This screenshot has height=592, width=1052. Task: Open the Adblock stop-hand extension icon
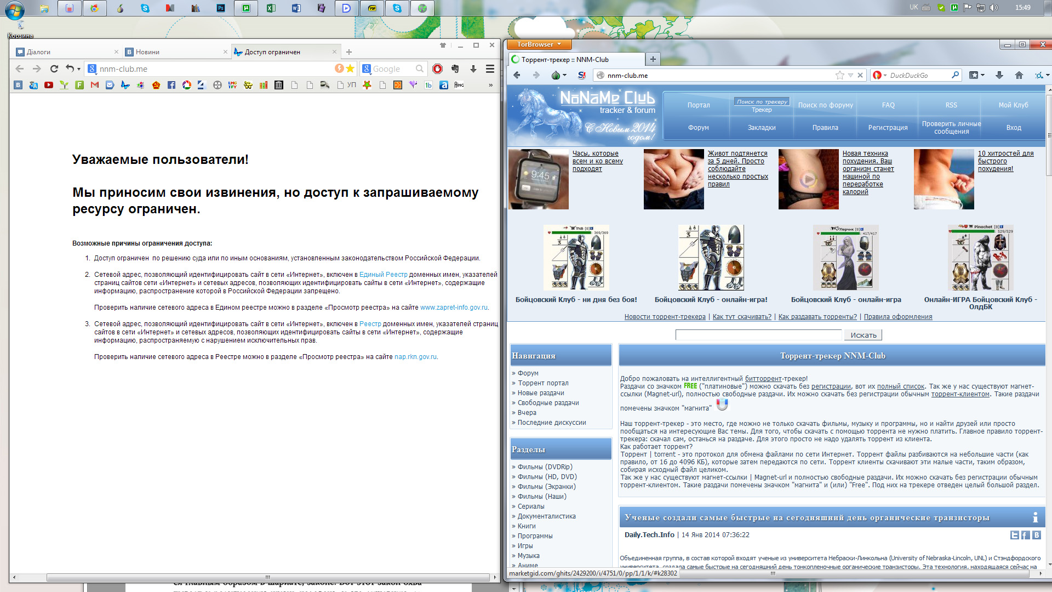(x=437, y=69)
